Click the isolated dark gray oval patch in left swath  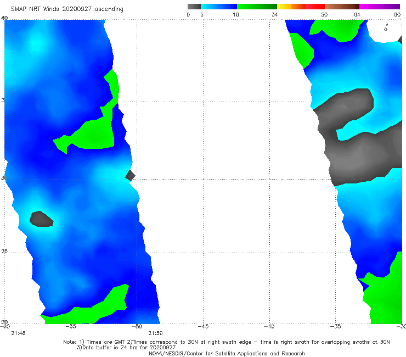[x=41, y=219]
